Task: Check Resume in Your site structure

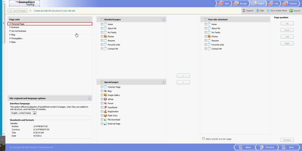Action: click(206, 41)
